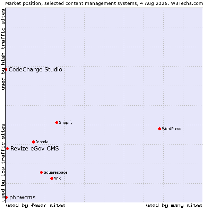The width and height of the screenshot is (208, 208).
Task: Select the Shopify label
Action: click(66, 122)
